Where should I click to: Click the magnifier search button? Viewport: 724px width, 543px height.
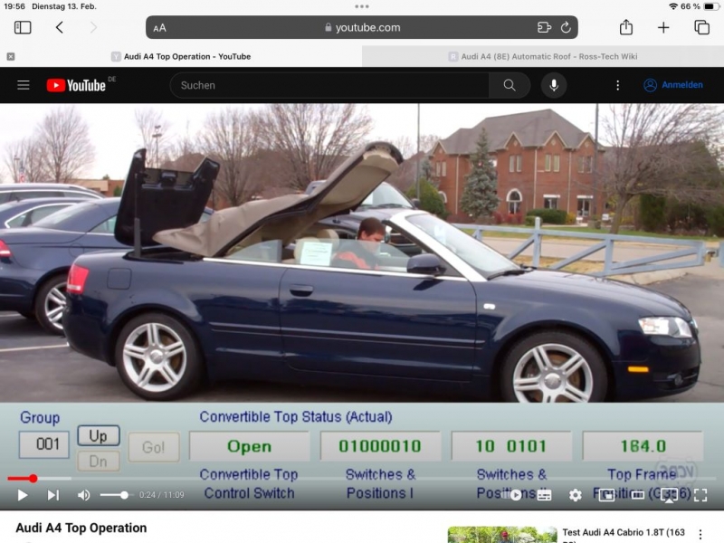pos(510,85)
